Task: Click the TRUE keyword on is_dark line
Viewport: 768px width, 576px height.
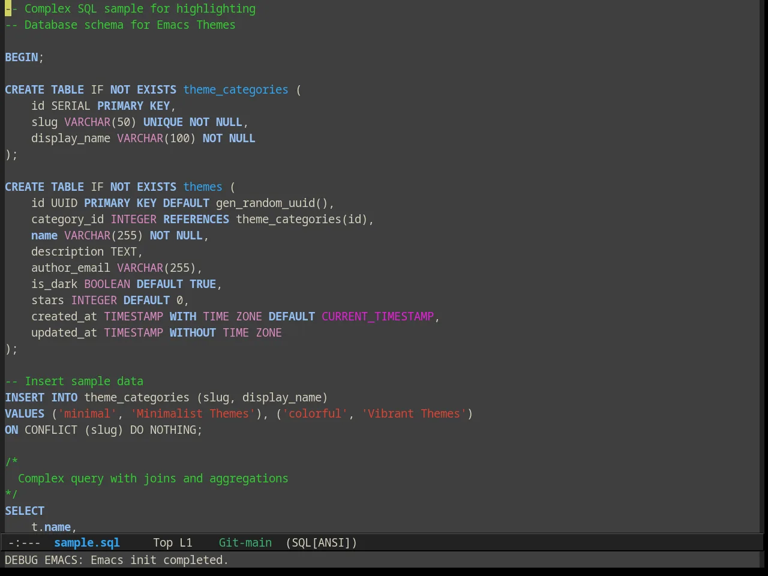Action: (x=203, y=284)
